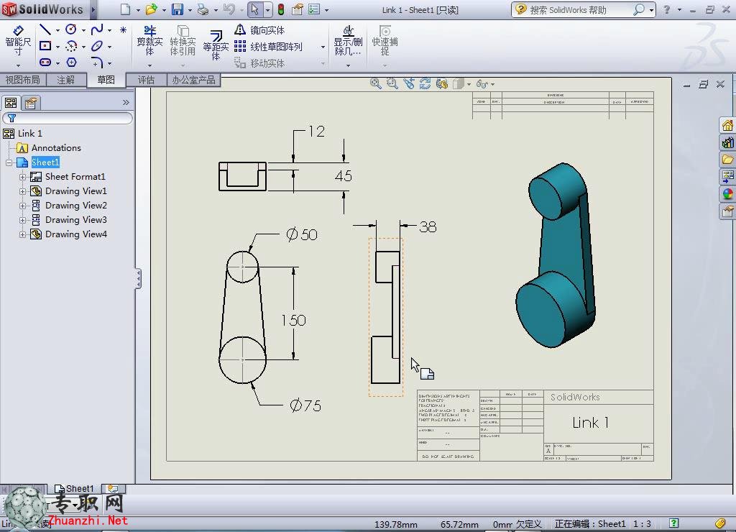736x532 pixels.
Task: Click the feature tree filter field
Action: tap(68, 119)
